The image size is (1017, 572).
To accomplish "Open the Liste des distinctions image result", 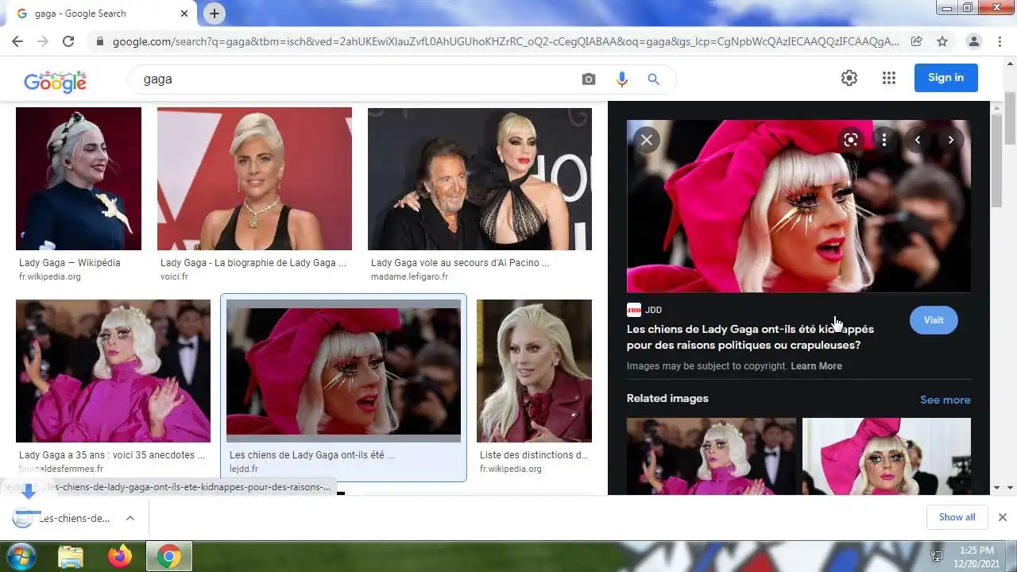I will click(x=534, y=371).
